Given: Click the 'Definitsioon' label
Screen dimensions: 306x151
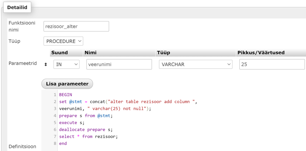Looking at the screenshot, I should click(x=22, y=147).
